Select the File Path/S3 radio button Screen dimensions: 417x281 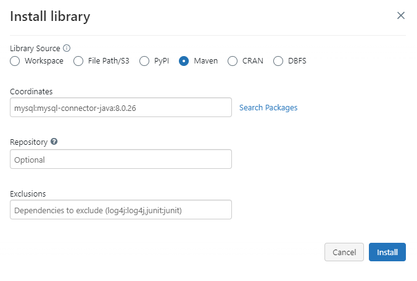pyautogui.click(x=78, y=61)
